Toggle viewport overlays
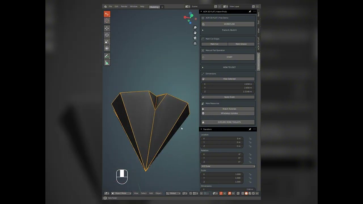The image size is (363, 204). click(229, 193)
